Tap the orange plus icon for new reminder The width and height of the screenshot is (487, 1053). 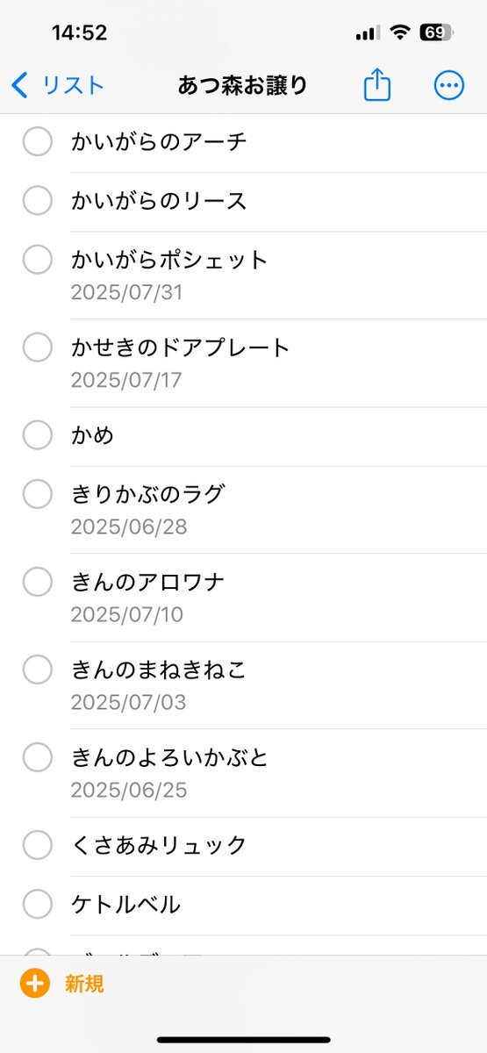click(35, 984)
